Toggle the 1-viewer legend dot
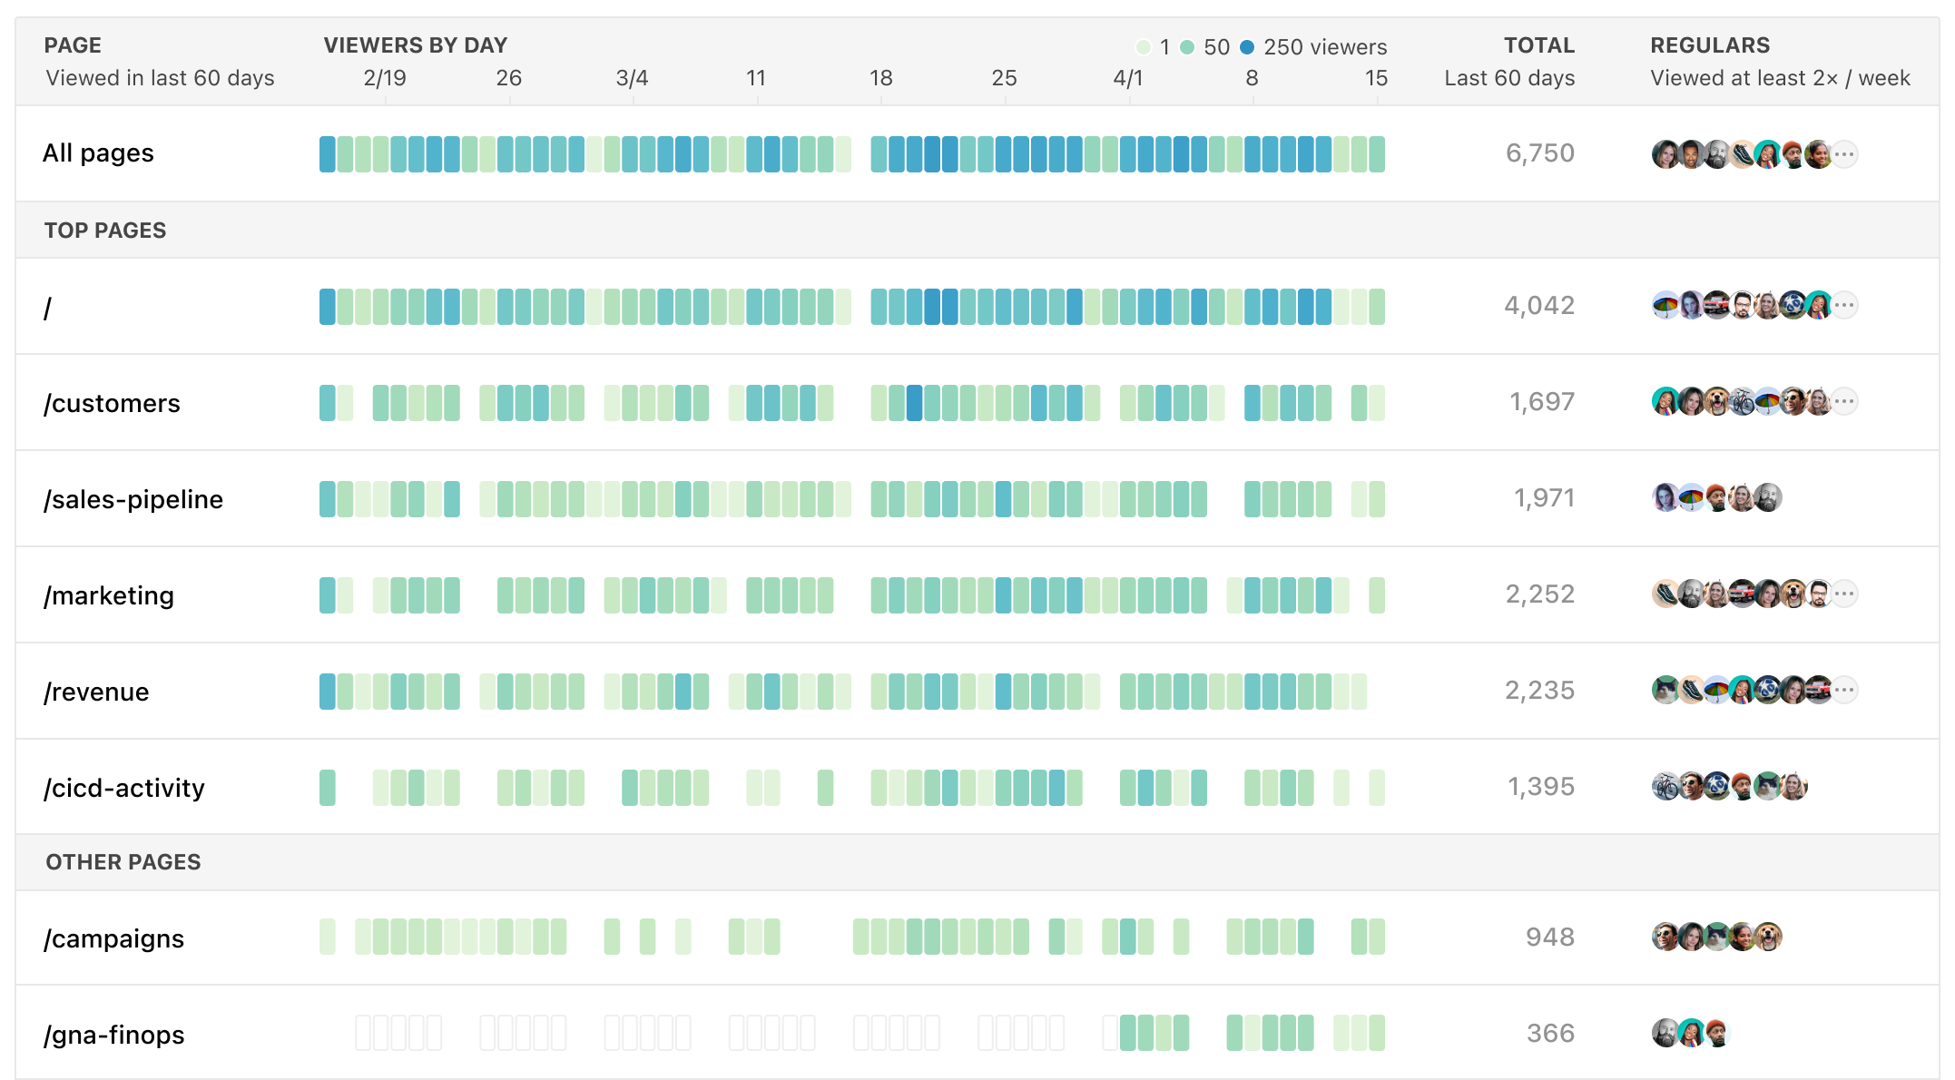The height and width of the screenshot is (1080, 1955). (1145, 47)
